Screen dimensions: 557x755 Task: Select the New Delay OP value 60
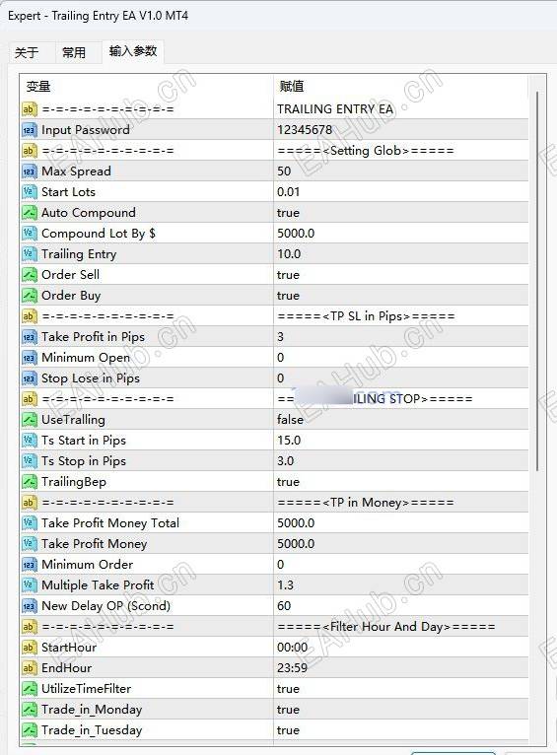tap(284, 606)
